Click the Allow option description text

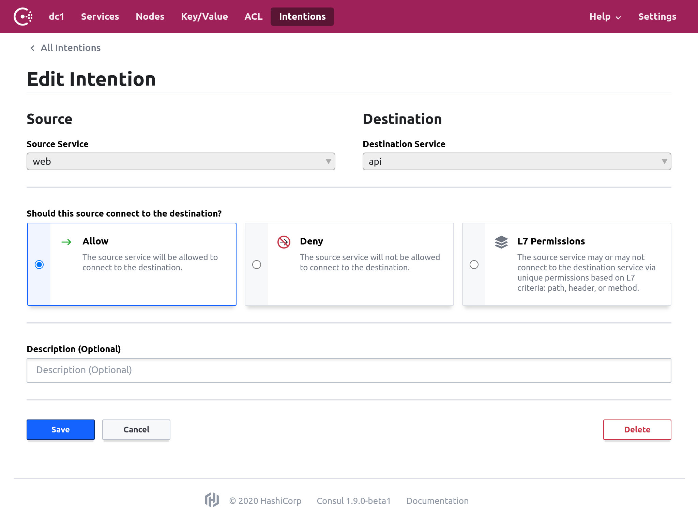click(x=150, y=263)
